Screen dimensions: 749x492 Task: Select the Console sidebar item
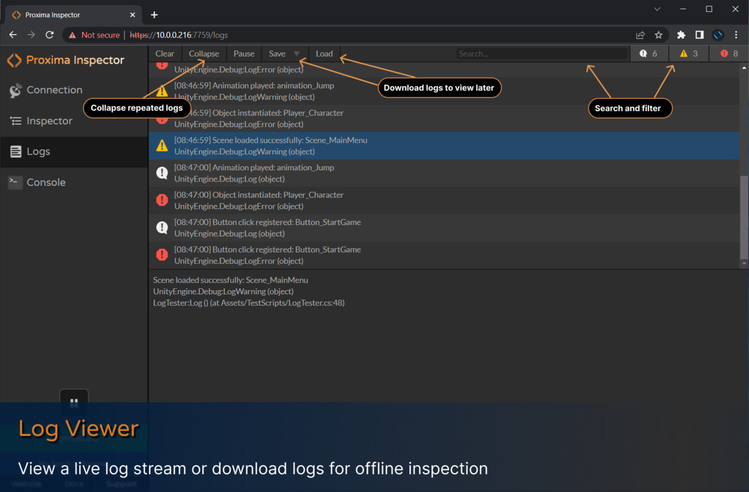click(x=45, y=183)
